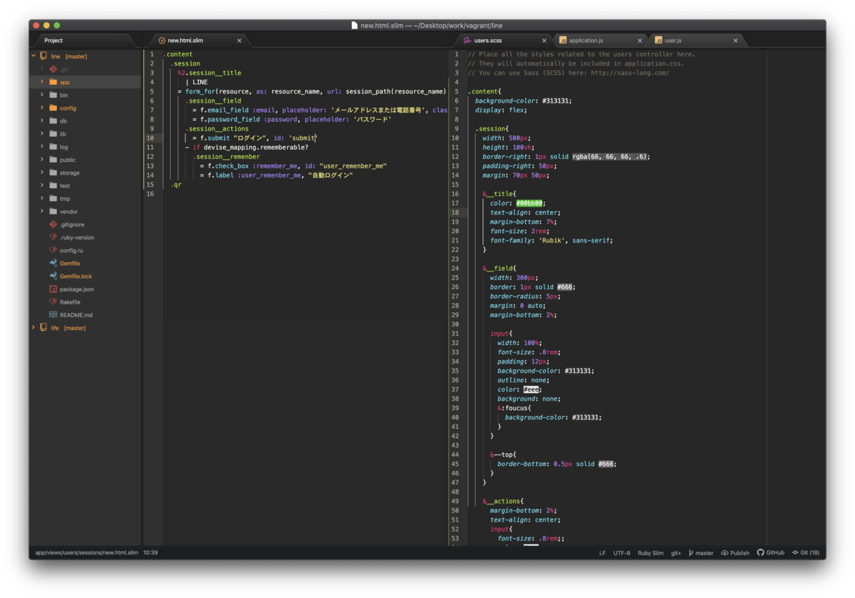Click the document icon in the title bar
The height and width of the screenshot is (598, 855).
pos(354,26)
